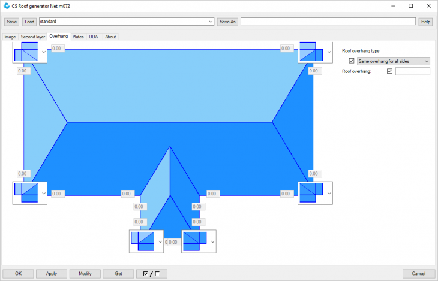The width and height of the screenshot is (438, 281).
Task: Expand the 'standard' settings dropdown
Action: (x=211, y=22)
